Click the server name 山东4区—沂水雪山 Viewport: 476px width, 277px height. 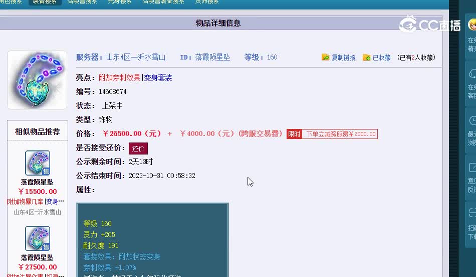pos(136,57)
